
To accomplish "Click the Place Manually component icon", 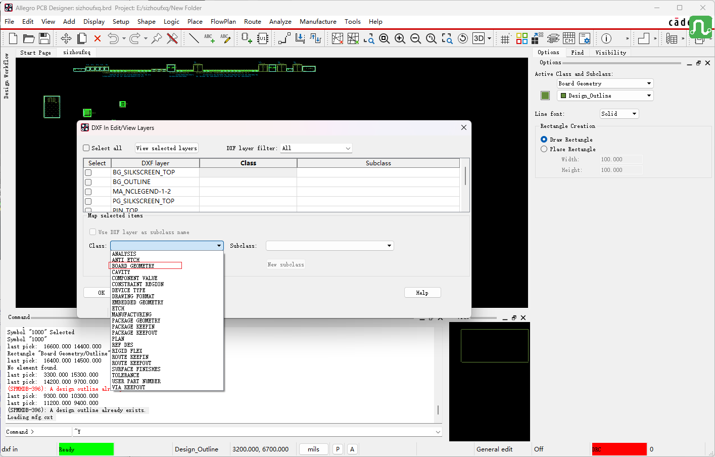I will pyautogui.click(x=247, y=38).
